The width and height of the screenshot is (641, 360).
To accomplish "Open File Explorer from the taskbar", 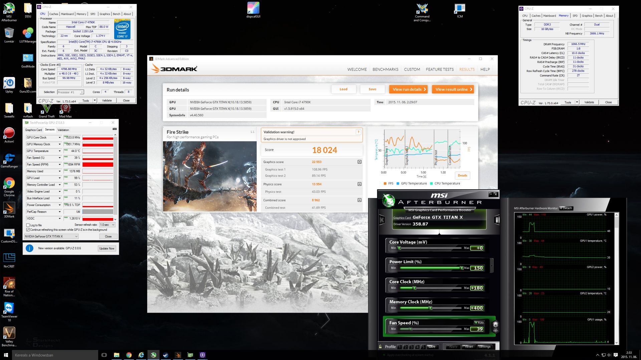I will tap(117, 355).
